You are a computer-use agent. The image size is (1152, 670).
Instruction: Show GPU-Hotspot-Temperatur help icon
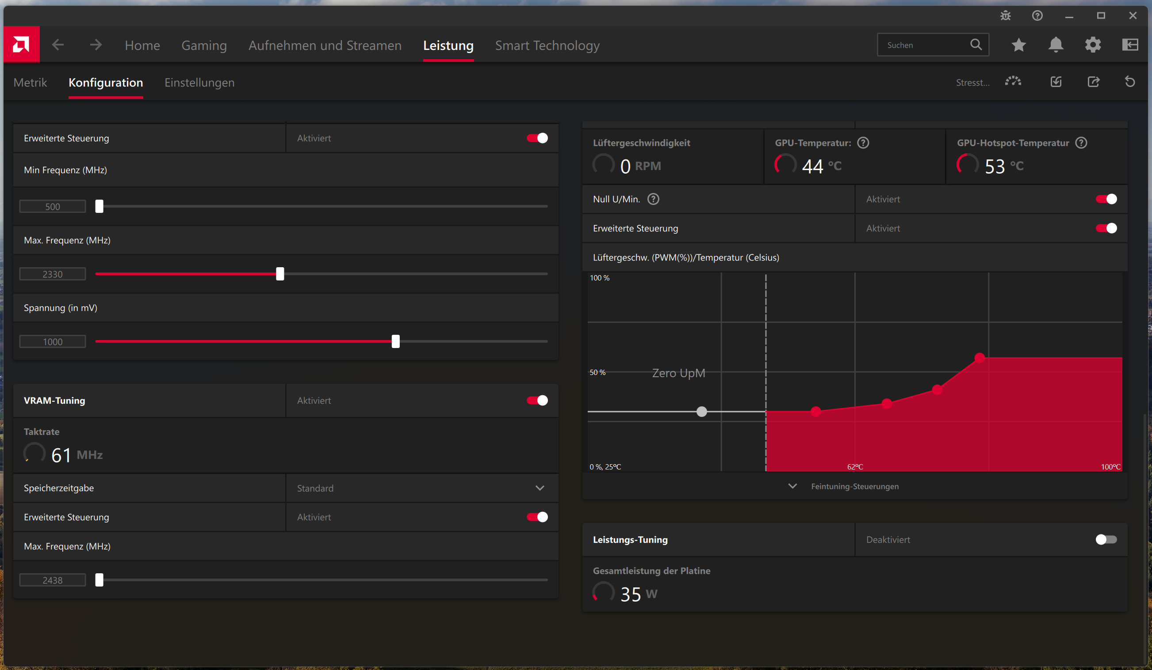[1081, 143]
